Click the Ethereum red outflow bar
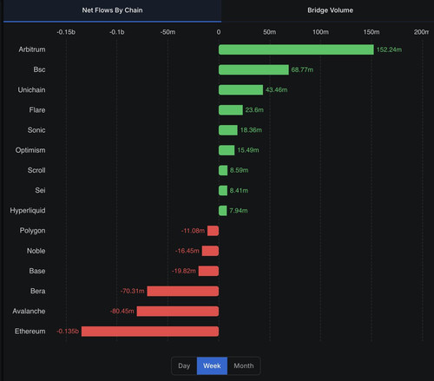The width and height of the screenshot is (434, 381). 150,332
